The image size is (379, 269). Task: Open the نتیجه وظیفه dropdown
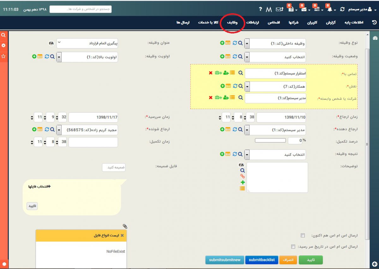(x=247, y=155)
